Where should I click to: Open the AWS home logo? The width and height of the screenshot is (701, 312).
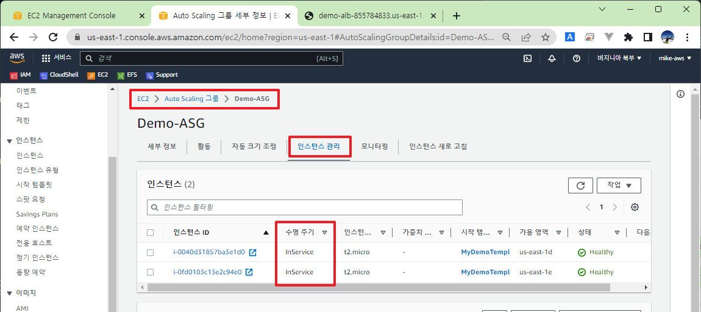click(x=17, y=58)
